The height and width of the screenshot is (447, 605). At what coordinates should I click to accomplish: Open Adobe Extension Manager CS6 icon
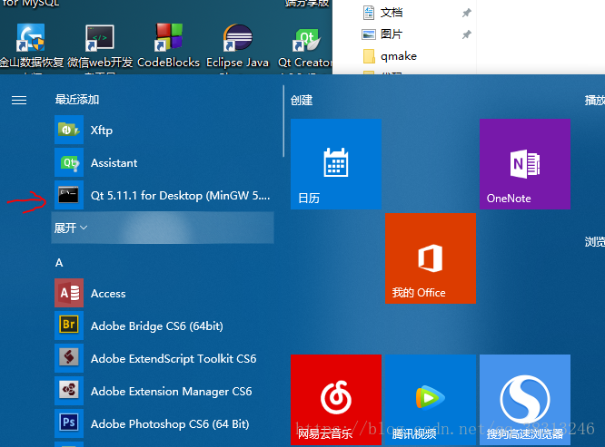click(69, 391)
